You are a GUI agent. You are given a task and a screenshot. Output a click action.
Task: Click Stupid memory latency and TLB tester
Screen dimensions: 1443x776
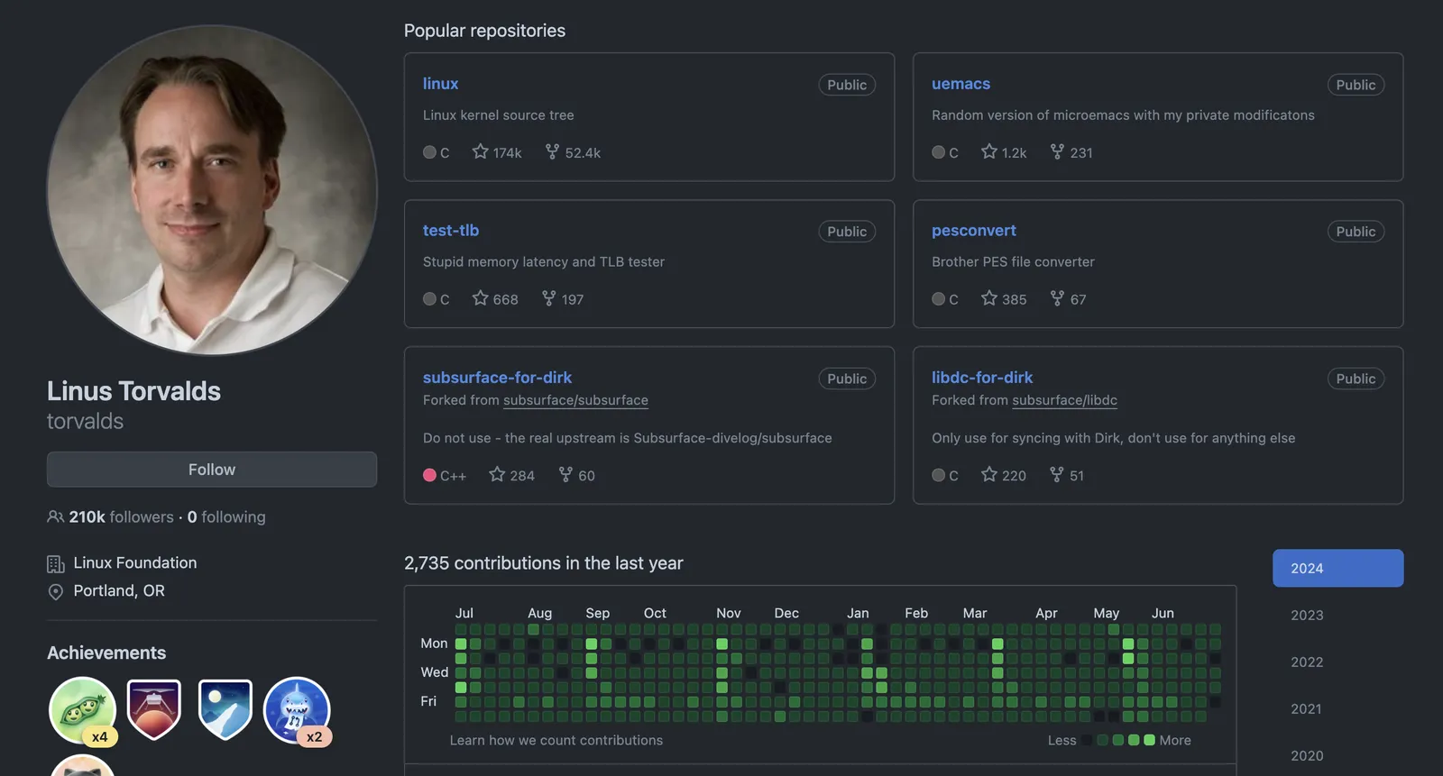pos(544,262)
